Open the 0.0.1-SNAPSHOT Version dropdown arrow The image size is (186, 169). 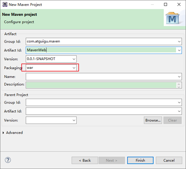[x=74, y=59]
